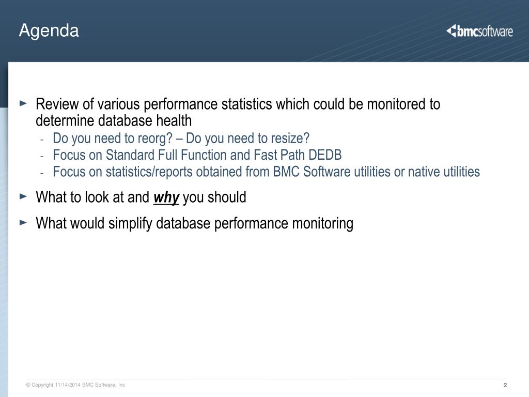Click the copyright notice in footer
This screenshot has width=529, height=397.
pyautogui.click(x=75, y=385)
